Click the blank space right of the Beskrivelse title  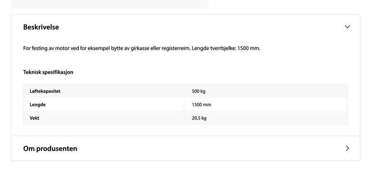(200, 27)
